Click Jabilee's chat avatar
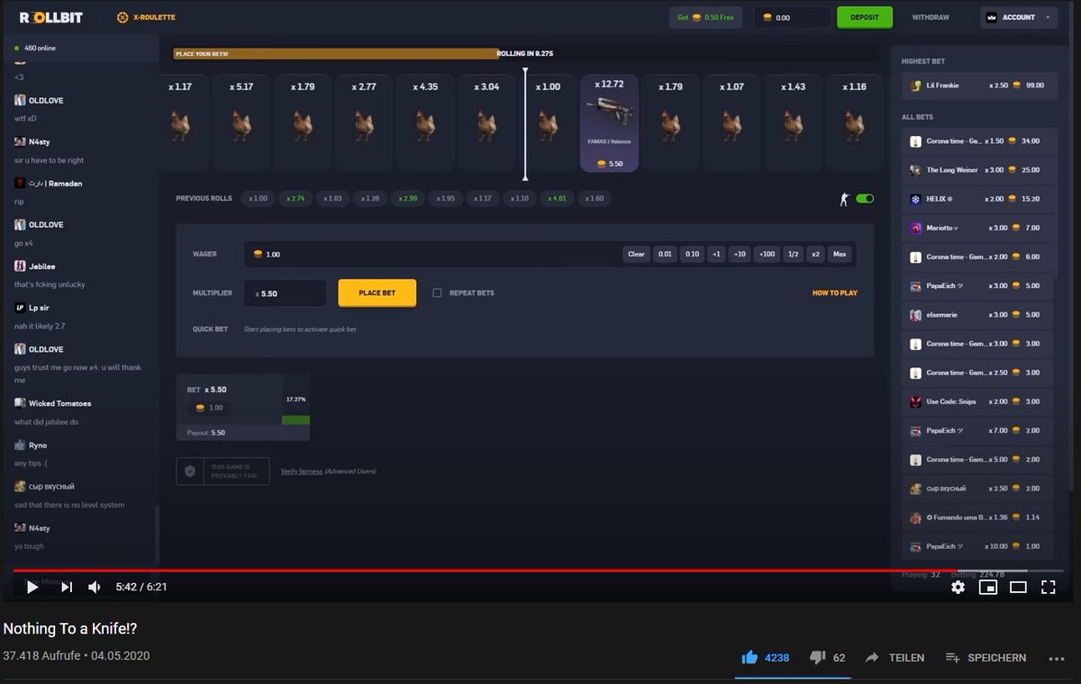 [x=20, y=266]
